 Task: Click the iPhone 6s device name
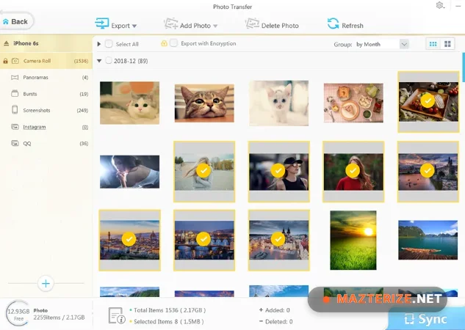tap(26, 43)
